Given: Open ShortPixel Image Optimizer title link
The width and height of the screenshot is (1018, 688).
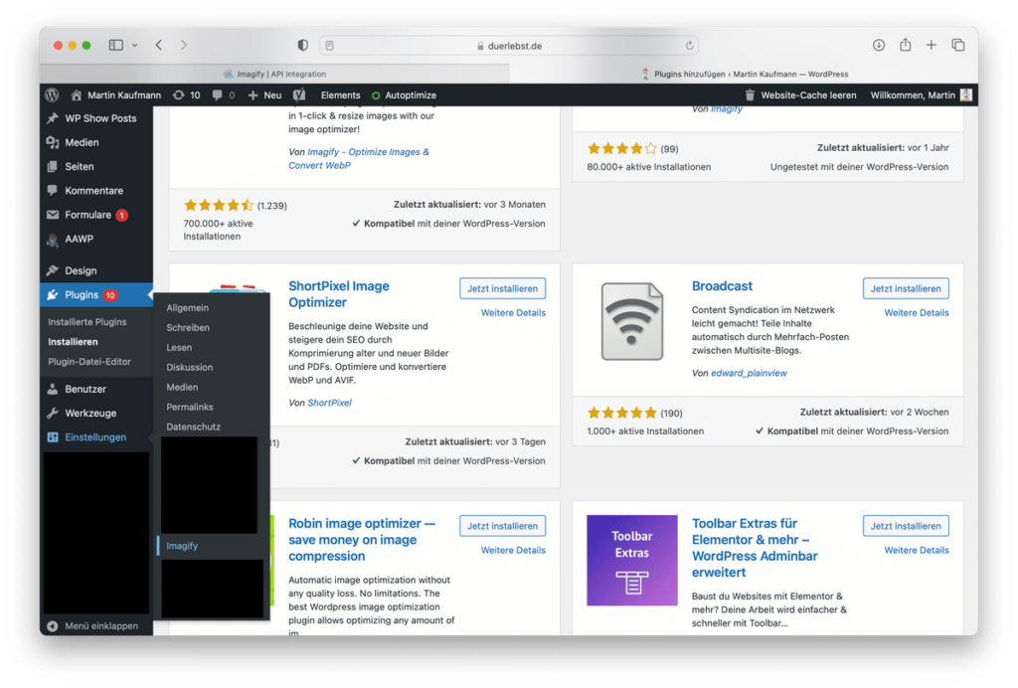Looking at the screenshot, I should click(339, 294).
